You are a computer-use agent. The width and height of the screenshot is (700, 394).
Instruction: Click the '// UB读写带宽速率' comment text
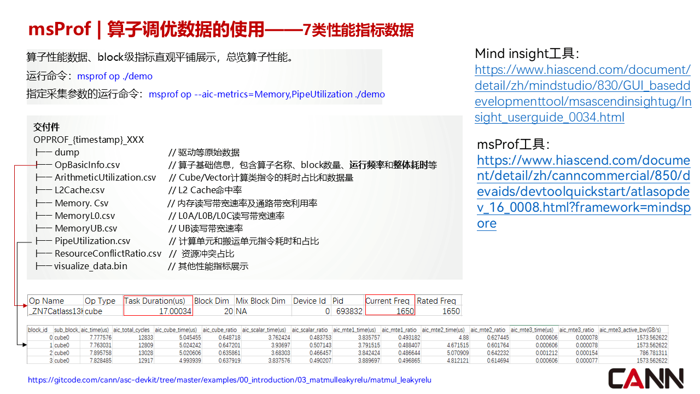point(206,228)
